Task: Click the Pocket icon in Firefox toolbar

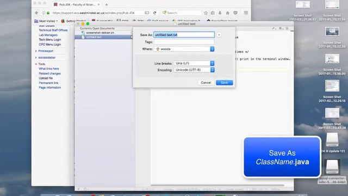Action: pyautogui.click(x=235, y=13)
